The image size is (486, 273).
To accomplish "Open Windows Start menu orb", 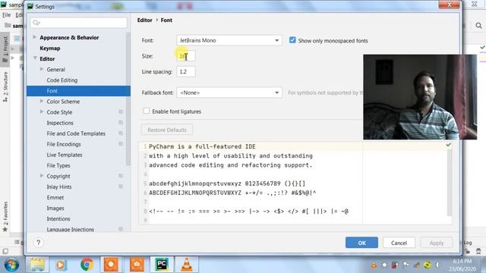I will click(x=11, y=265).
